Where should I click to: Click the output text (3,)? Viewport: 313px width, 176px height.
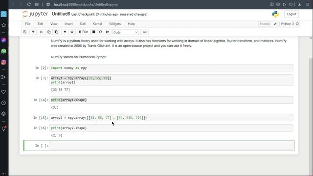[x=55, y=108]
